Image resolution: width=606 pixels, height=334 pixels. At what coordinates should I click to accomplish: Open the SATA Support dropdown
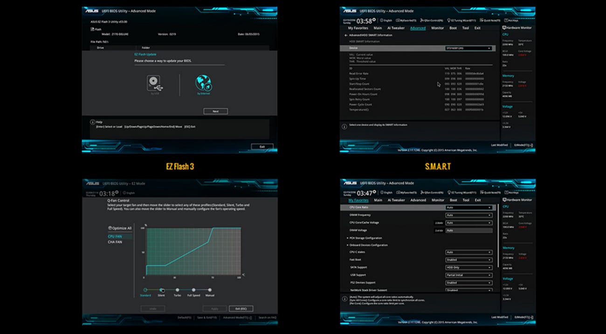click(469, 267)
